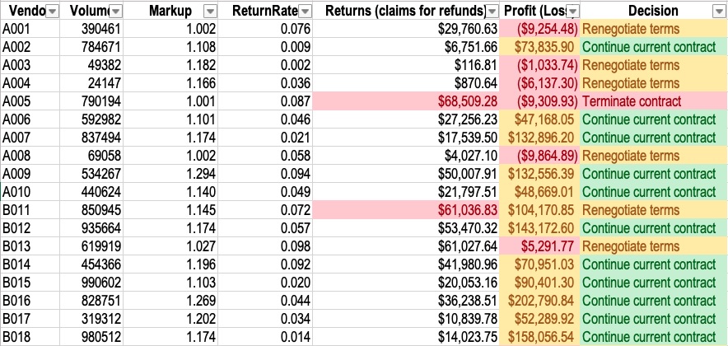Click the volume cell 990602
This screenshot has height=346, width=728.
coord(100,283)
